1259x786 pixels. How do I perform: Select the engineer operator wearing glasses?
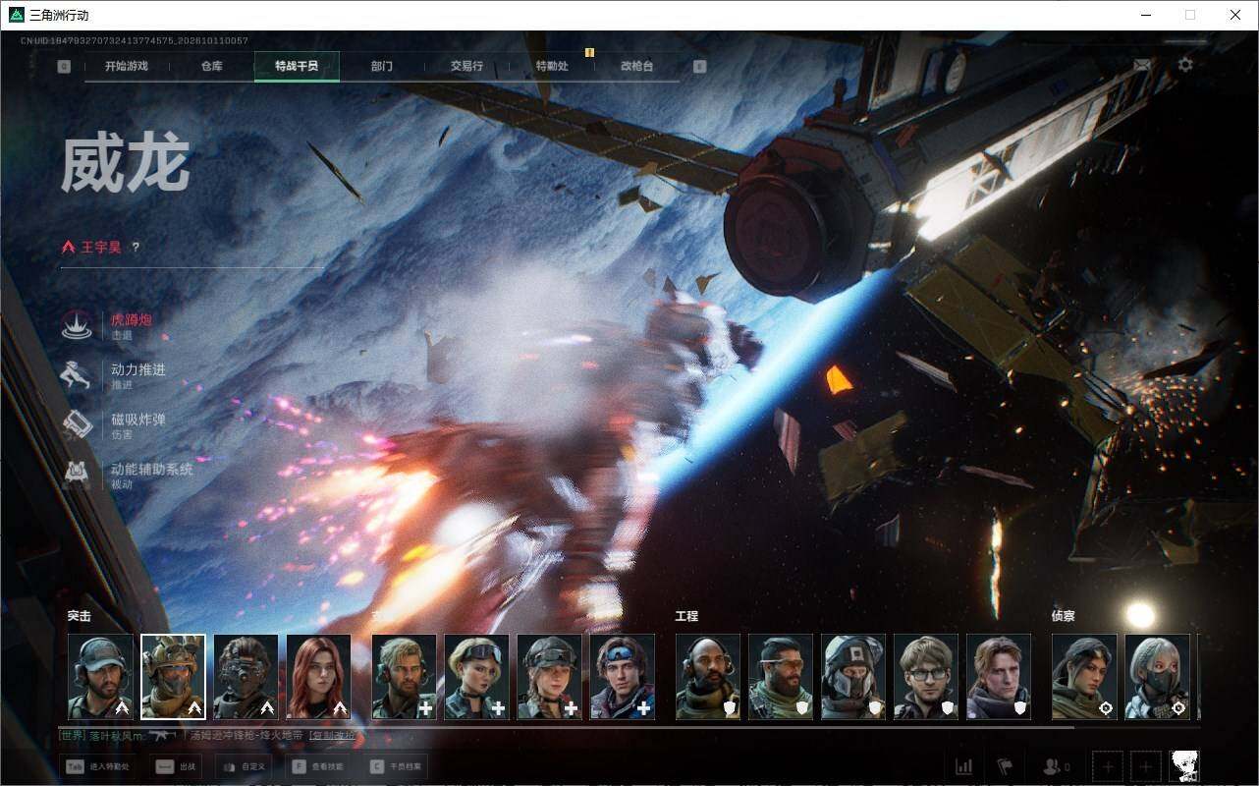tap(926, 677)
